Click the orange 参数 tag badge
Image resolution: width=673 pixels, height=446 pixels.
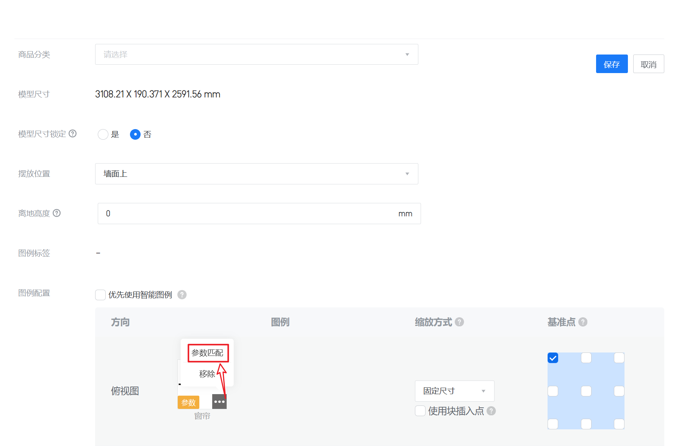click(x=188, y=402)
